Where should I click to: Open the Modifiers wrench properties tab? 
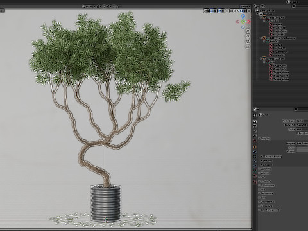tap(255, 152)
